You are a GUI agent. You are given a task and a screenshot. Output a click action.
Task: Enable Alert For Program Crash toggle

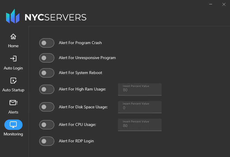click(47, 43)
